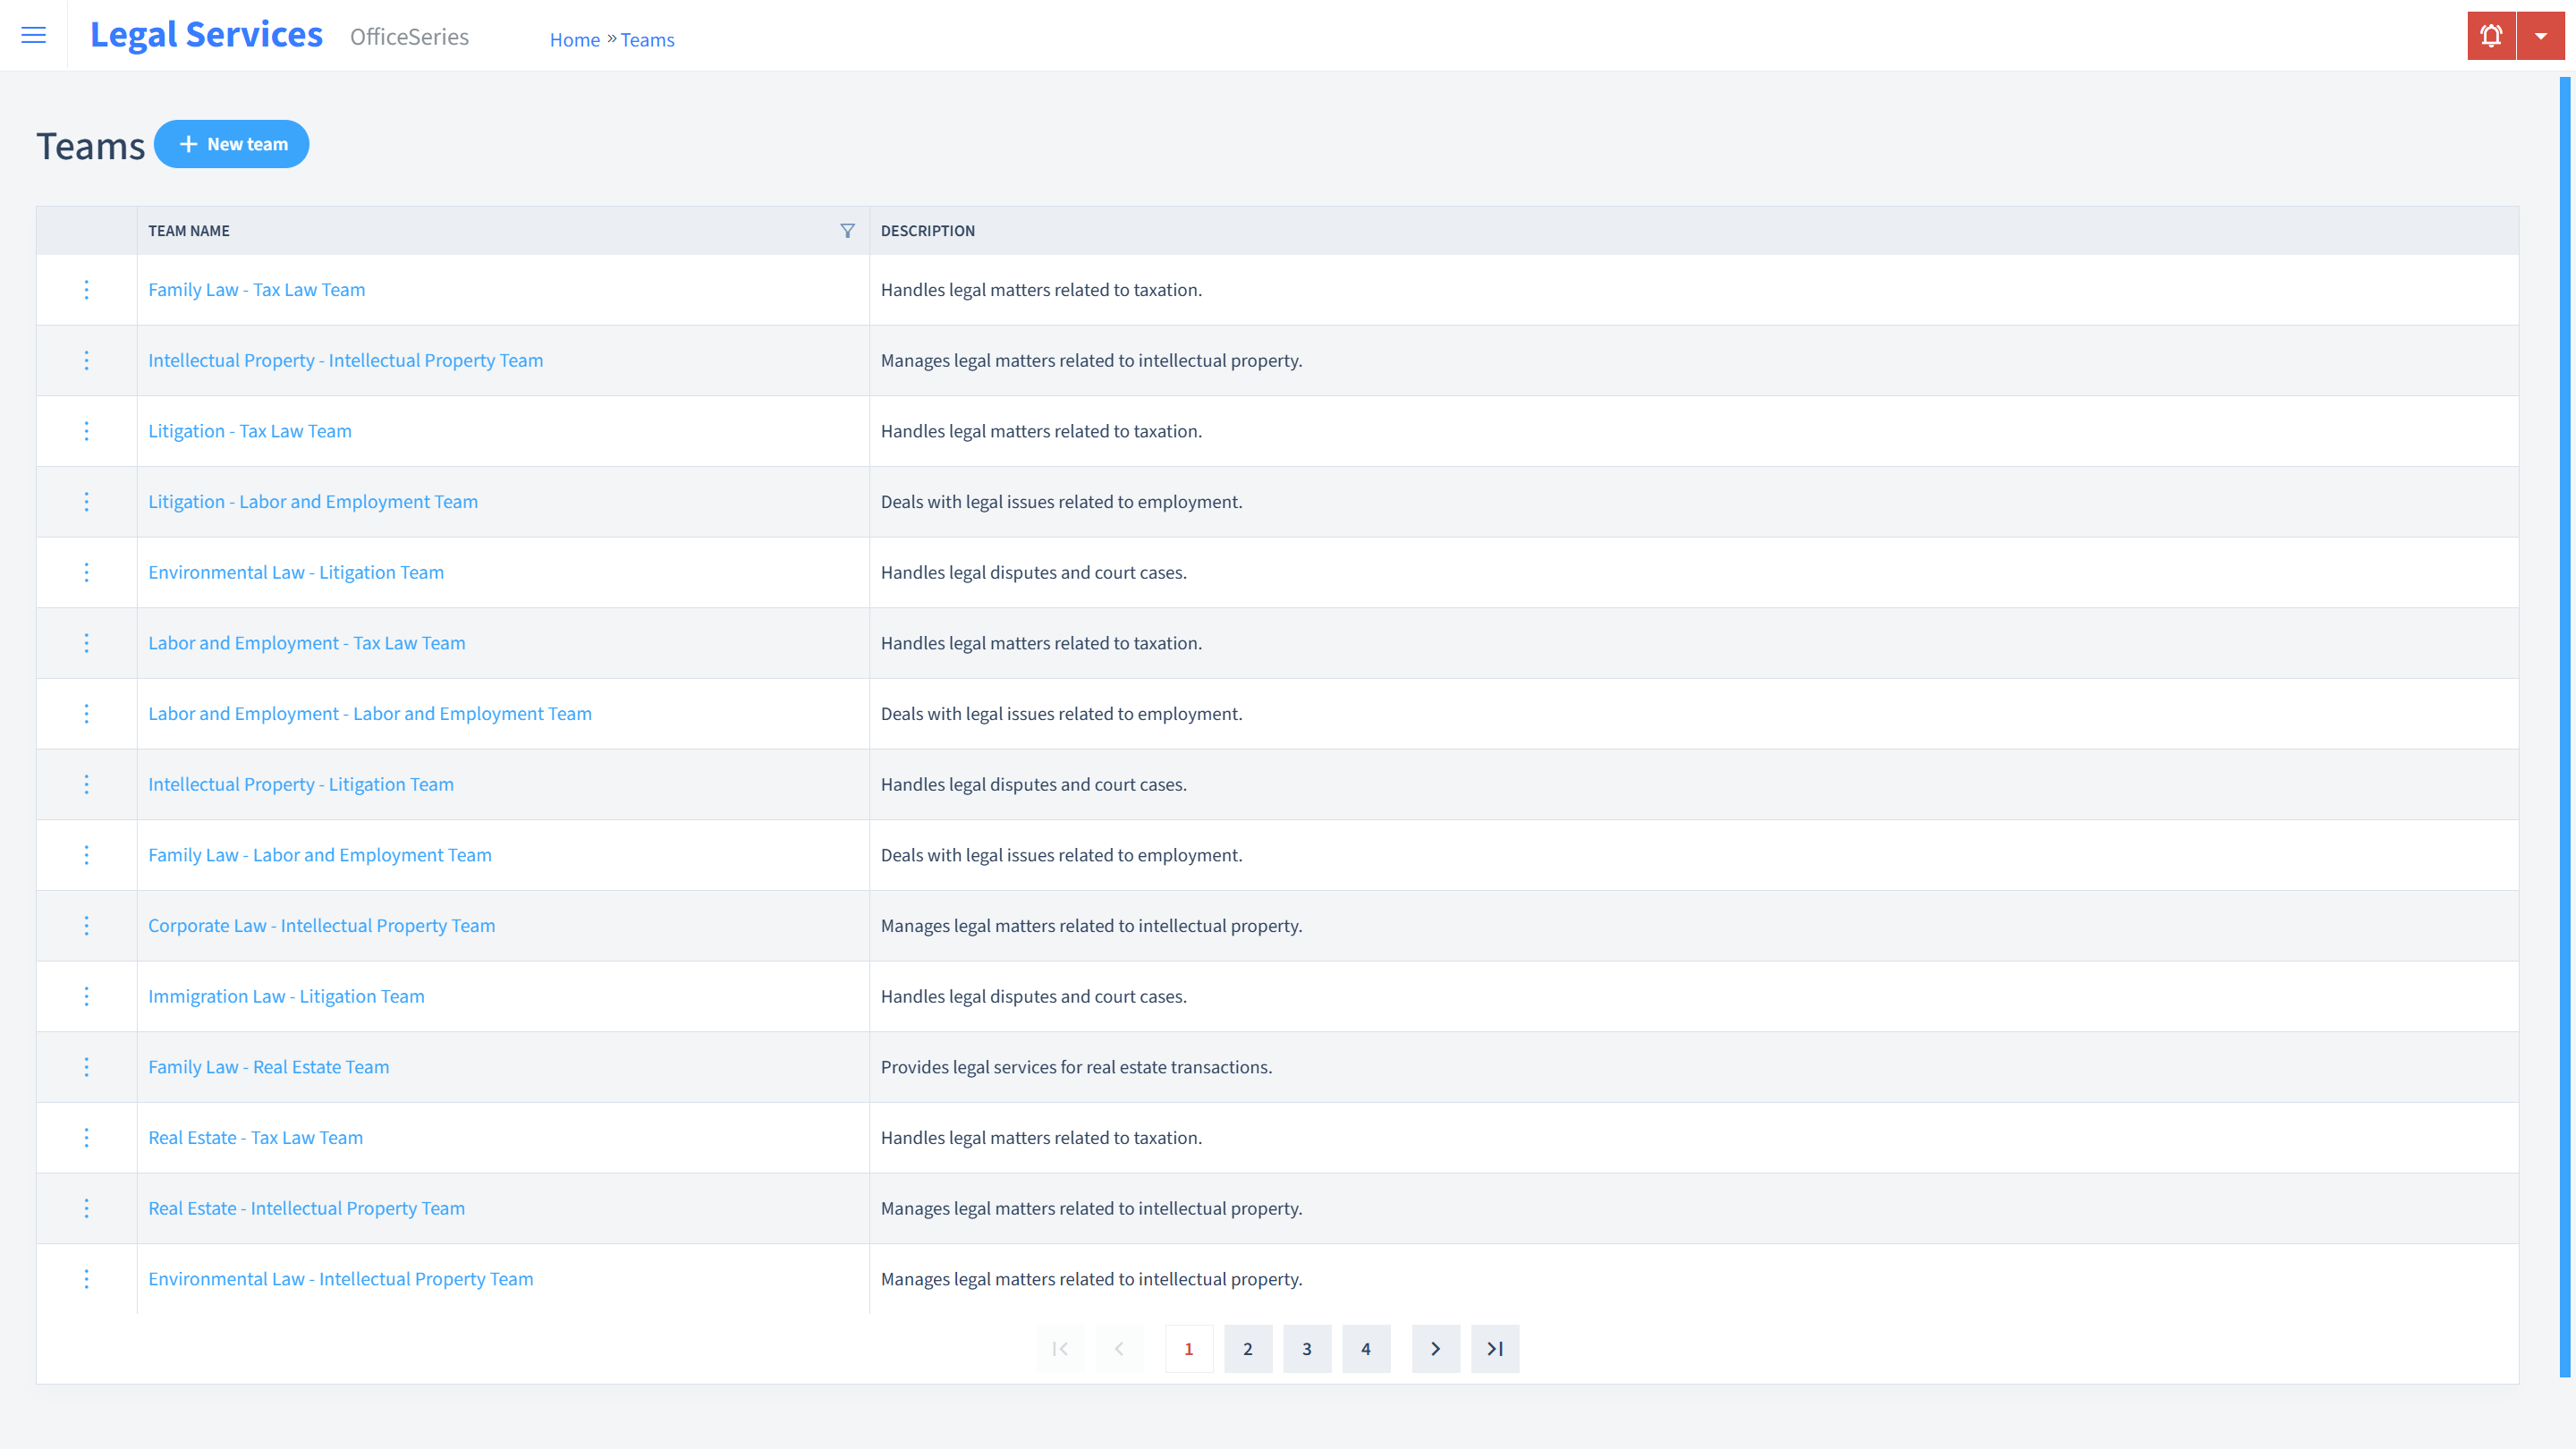Click the filter icon on Team Name column
The width and height of the screenshot is (2576, 1449).
[847, 228]
